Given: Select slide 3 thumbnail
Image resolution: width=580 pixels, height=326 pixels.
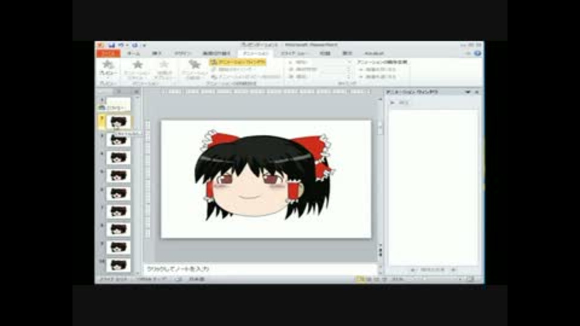Looking at the screenshot, I should pyautogui.click(x=118, y=139).
